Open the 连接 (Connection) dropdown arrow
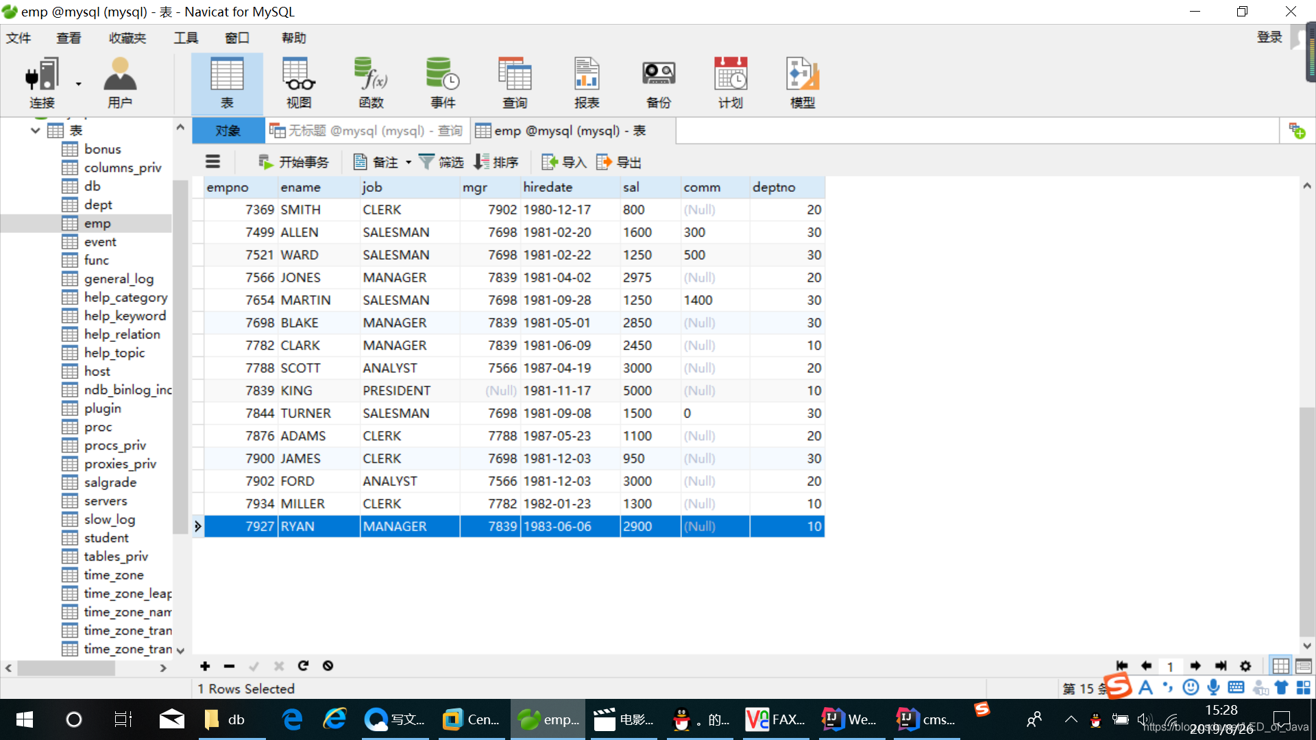Screen dimensions: 1316x740 point(79,84)
